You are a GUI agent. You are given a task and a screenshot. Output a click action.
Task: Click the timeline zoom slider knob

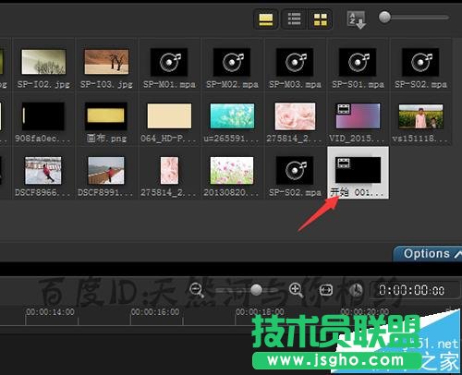(256, 290)
